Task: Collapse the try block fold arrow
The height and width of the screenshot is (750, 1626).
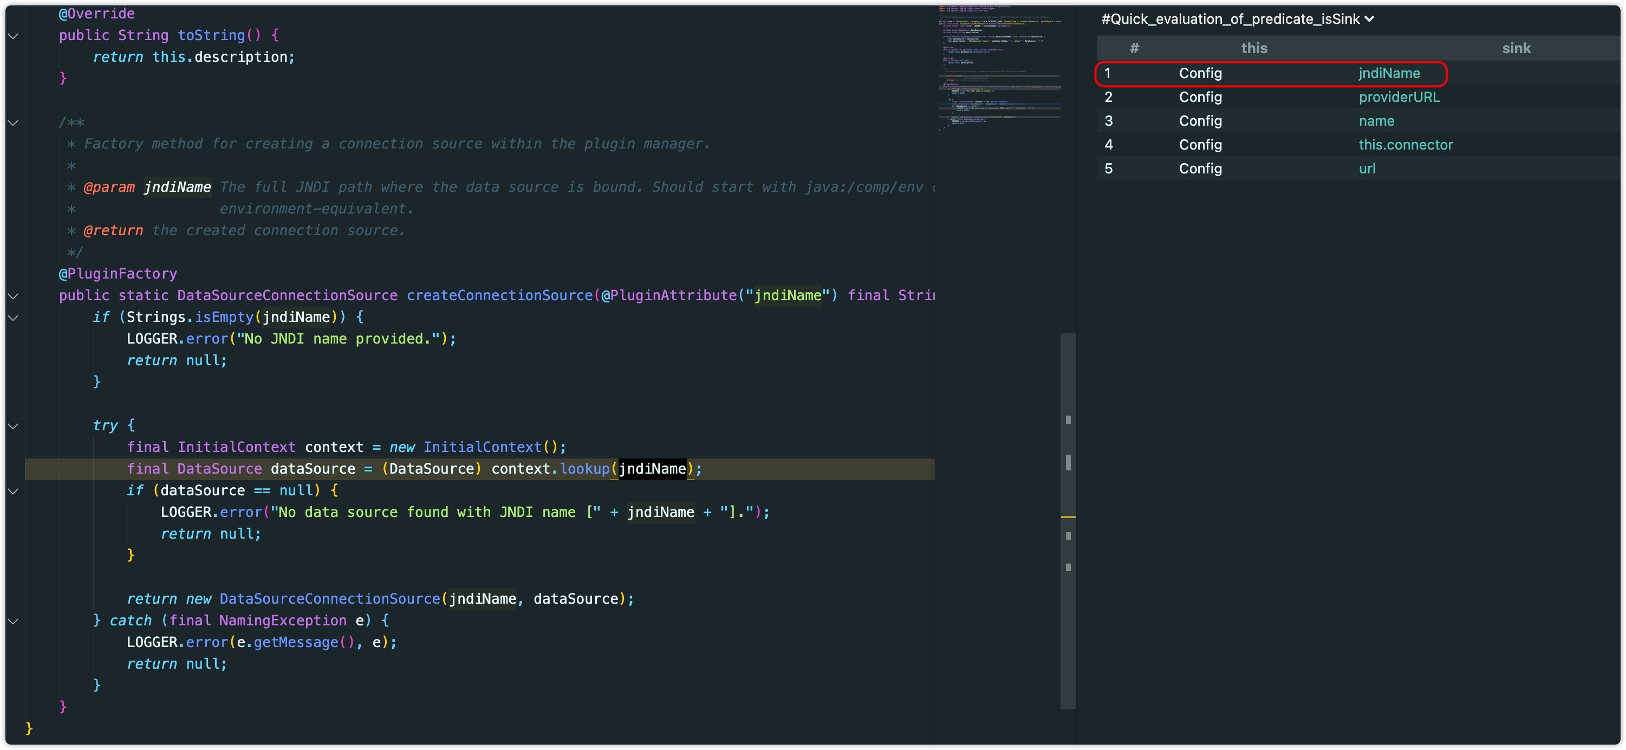Action: tap(13, 426)
